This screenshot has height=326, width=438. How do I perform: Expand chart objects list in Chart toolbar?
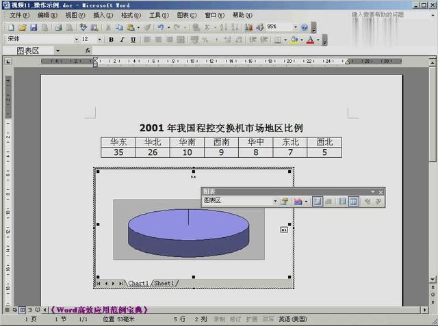click(275, 201)
